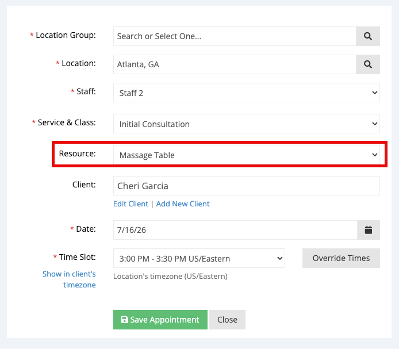The width and height of the screenshot is (399, 349).
Task: Click the Time Slot: label
Action: tap(78, 257)
